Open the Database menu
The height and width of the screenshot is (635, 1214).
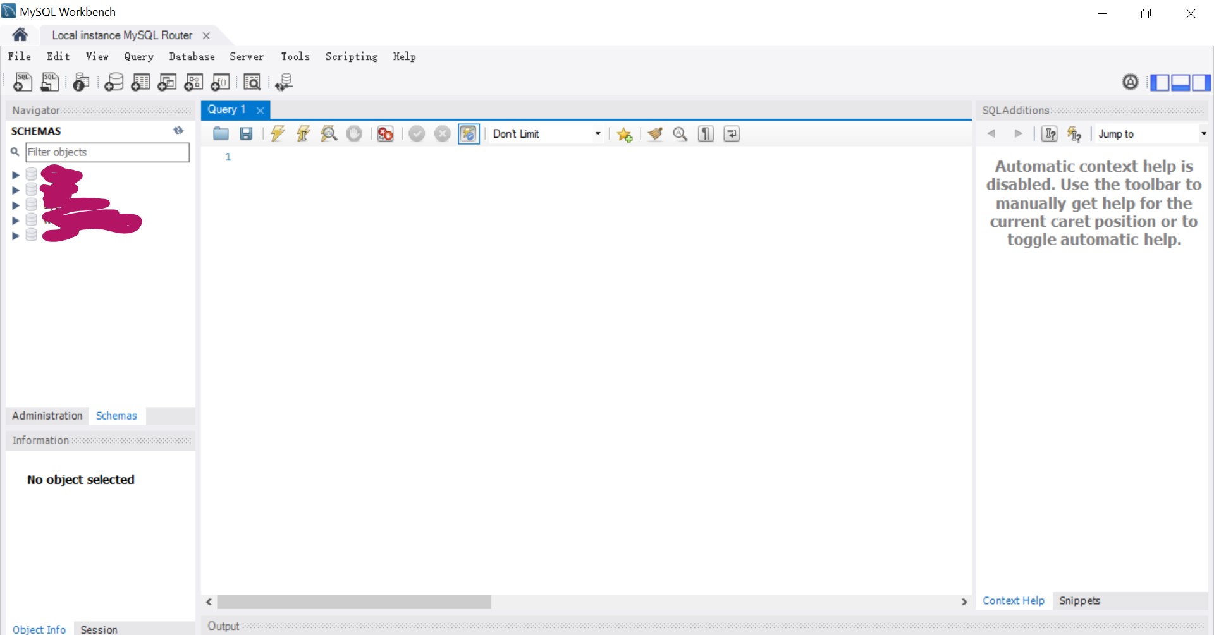pyautogui.click(x=192, y=56)
